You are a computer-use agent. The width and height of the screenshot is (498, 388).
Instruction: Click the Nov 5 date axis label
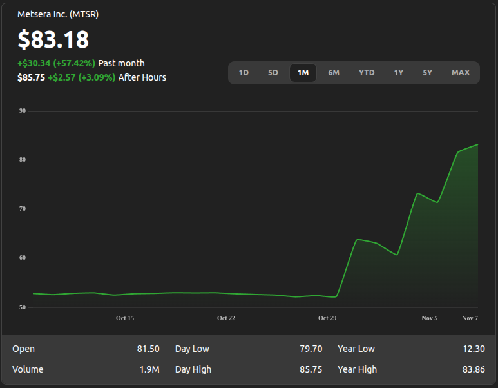430,318
